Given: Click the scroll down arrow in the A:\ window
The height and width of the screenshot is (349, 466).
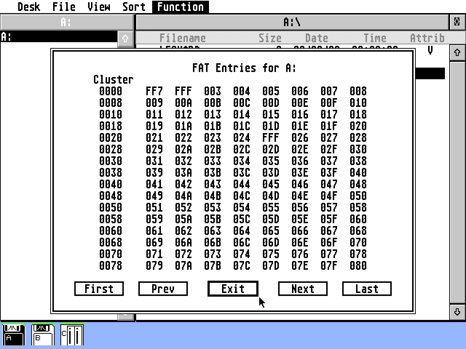Looking at the screenshot, I should [457, 312].
